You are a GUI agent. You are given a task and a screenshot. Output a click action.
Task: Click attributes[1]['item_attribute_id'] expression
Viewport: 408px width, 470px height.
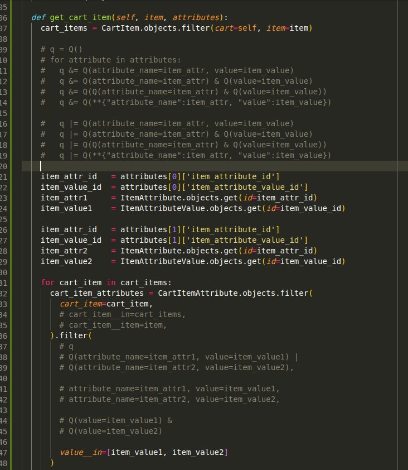200,229
